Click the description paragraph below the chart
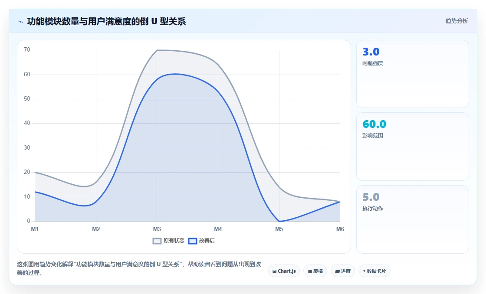 tap(139, 268)
